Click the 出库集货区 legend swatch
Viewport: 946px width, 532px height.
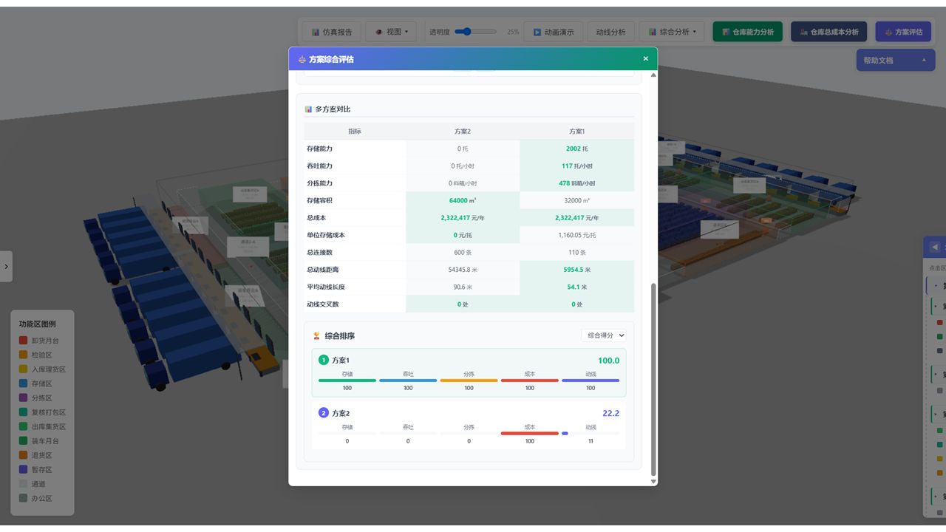coord(23,426)
